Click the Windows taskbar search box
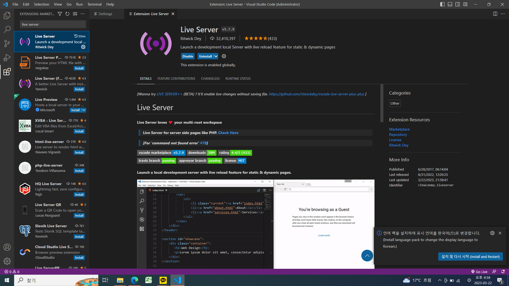The image size is (509, 286). [x=56, y=280]
